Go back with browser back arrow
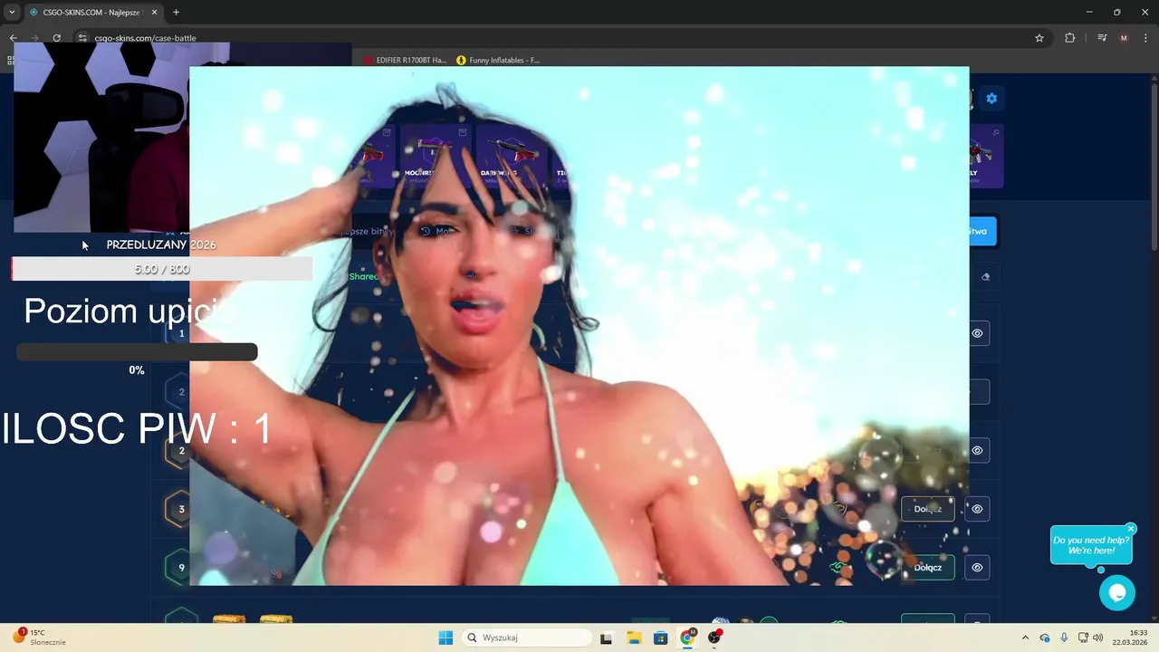Screen dimensions: 1159x652 point(13,38)
